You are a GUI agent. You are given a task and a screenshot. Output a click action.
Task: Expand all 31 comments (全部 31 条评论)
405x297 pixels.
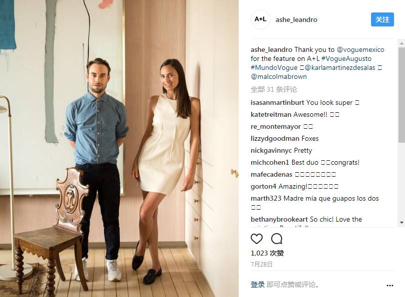274,89
